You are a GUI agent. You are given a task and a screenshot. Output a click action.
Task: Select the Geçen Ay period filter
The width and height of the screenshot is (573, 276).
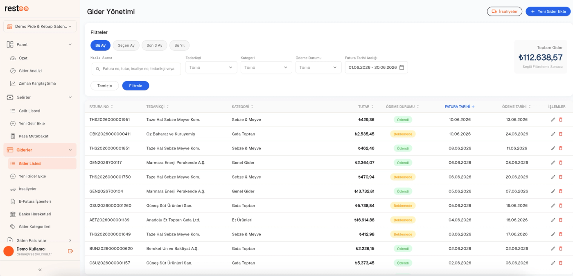coord(126,45)
